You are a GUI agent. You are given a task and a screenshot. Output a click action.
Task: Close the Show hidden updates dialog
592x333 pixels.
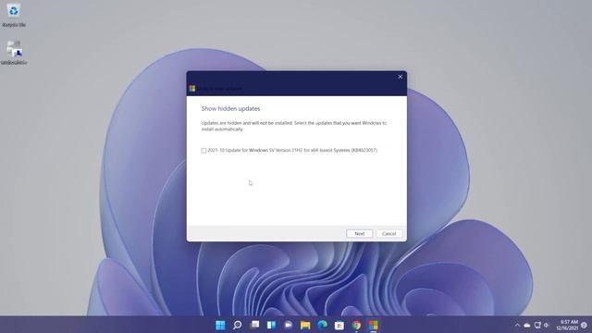pyautogui.click(x=401, y=77)
